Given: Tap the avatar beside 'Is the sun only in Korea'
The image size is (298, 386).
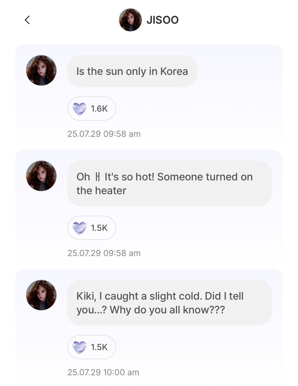Looking at the screenshot, I should 41,70.
